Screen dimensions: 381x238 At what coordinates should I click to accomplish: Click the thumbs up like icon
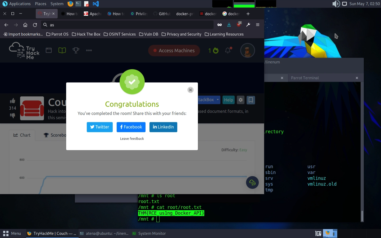[12, 101]
